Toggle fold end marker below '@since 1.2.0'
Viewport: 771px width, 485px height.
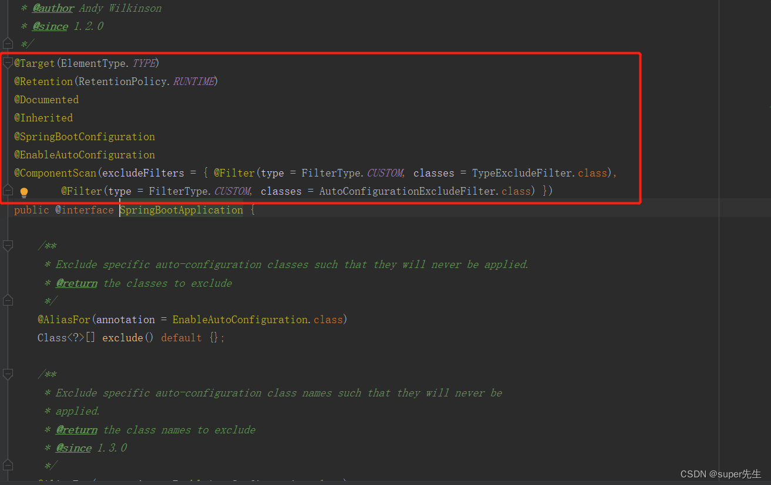pos(8,43)
